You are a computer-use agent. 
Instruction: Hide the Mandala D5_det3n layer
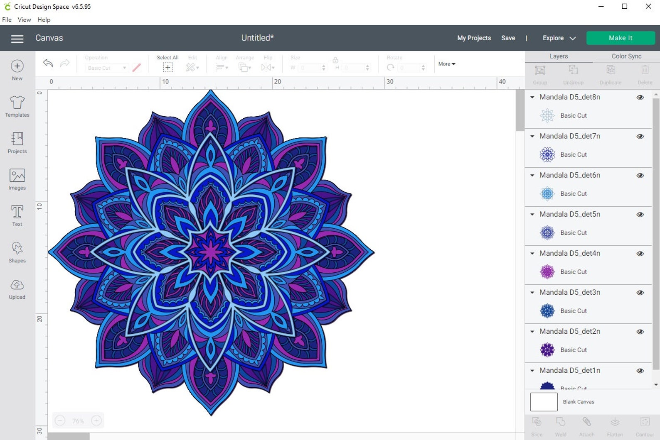click(640, 292)
